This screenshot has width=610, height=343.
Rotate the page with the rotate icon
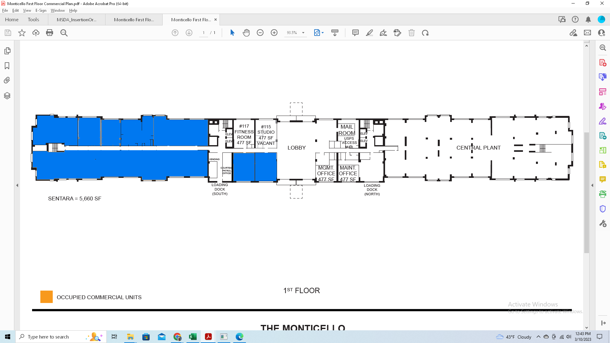425,33
